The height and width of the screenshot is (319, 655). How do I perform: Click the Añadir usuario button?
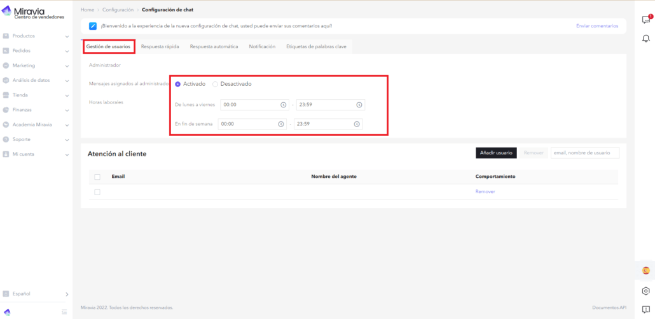pos(495,153)
